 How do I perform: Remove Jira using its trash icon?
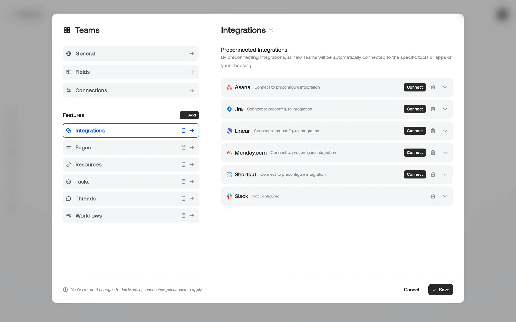click(433, 109)
